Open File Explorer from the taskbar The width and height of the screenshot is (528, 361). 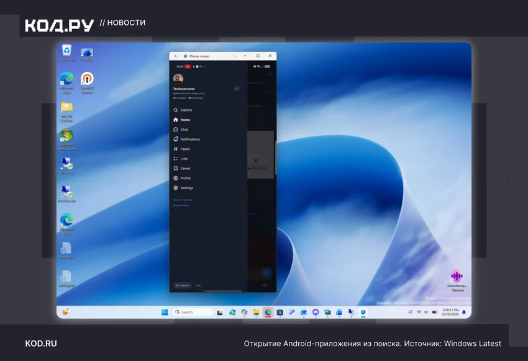tap(257, 313)
